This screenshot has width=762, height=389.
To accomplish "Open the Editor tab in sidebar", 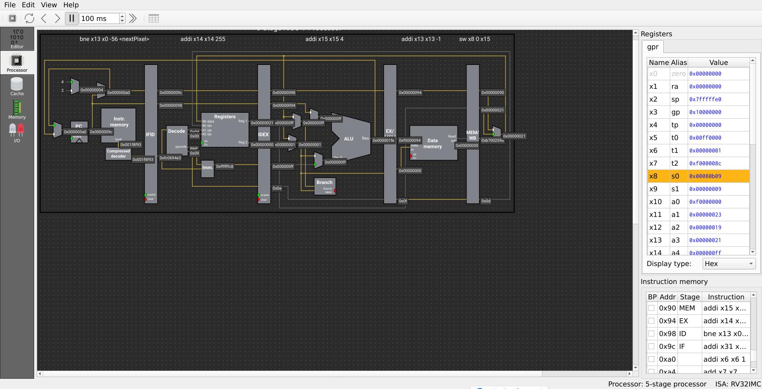I will [x=17, y=39].
